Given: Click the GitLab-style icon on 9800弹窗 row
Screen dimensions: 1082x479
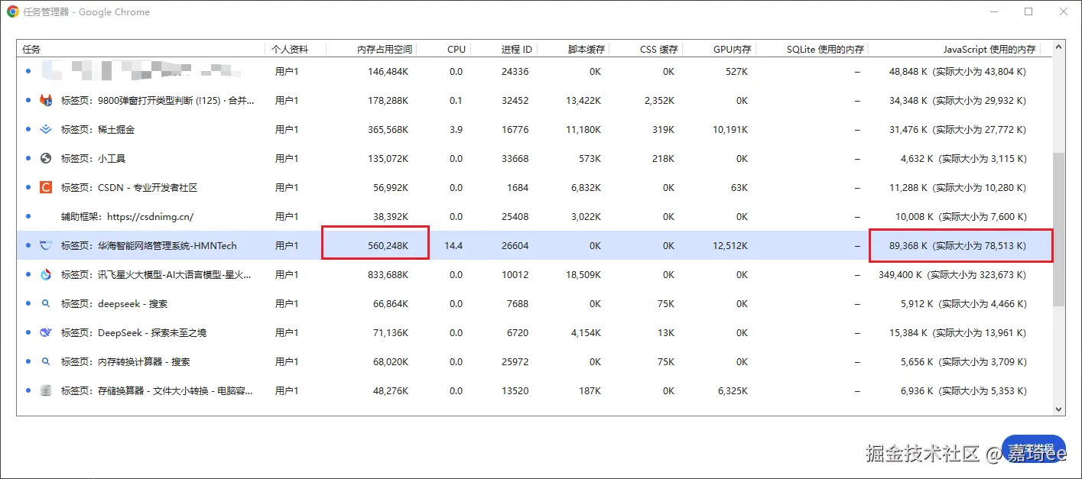Looking at the screenshot, I should pos(46,100).
